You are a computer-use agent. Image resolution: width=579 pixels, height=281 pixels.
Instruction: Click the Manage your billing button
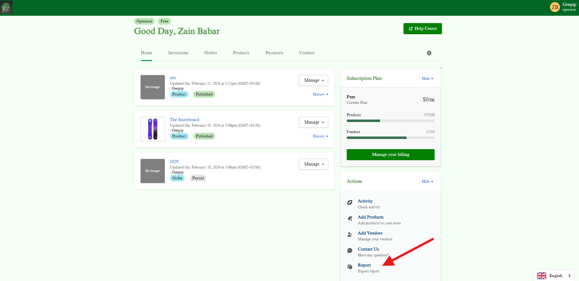pyautogui.click(x=391, y=155)
